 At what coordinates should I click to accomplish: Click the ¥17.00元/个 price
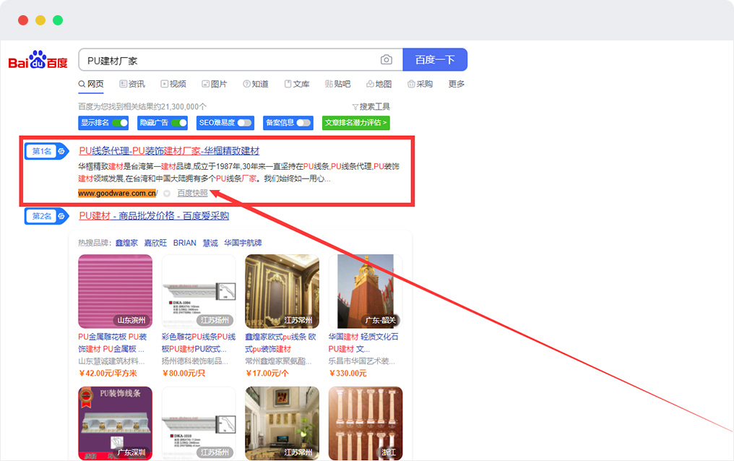tap(267, 373)
